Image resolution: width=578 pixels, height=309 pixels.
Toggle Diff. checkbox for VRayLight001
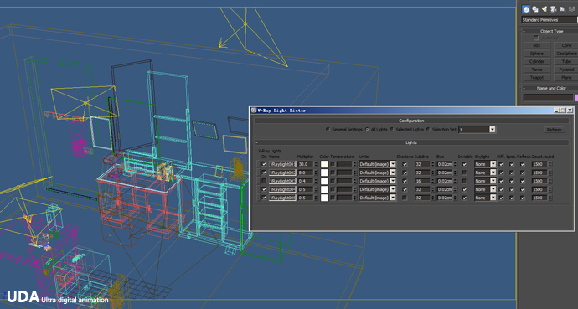click(501, 164)
